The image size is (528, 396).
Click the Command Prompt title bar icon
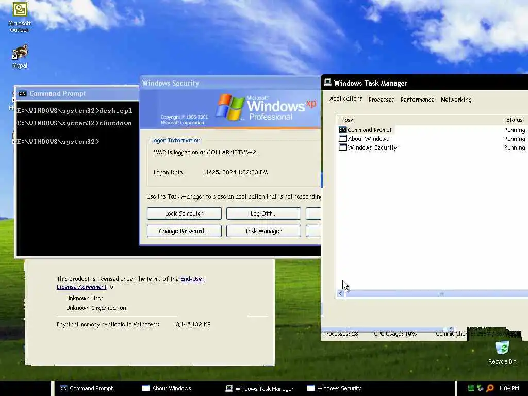pos(23,94)
